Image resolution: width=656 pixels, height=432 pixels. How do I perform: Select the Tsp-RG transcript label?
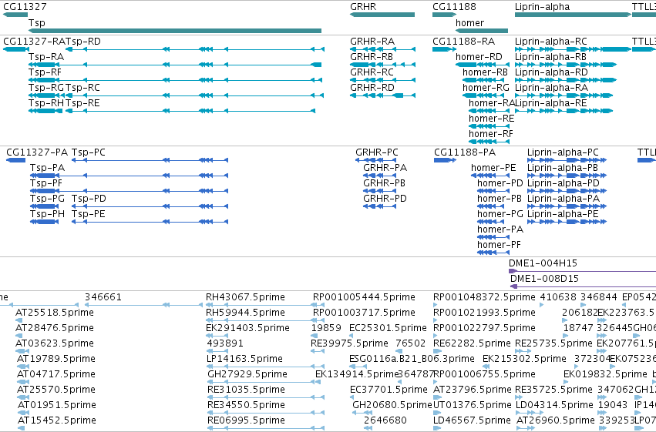click(46, 88)
